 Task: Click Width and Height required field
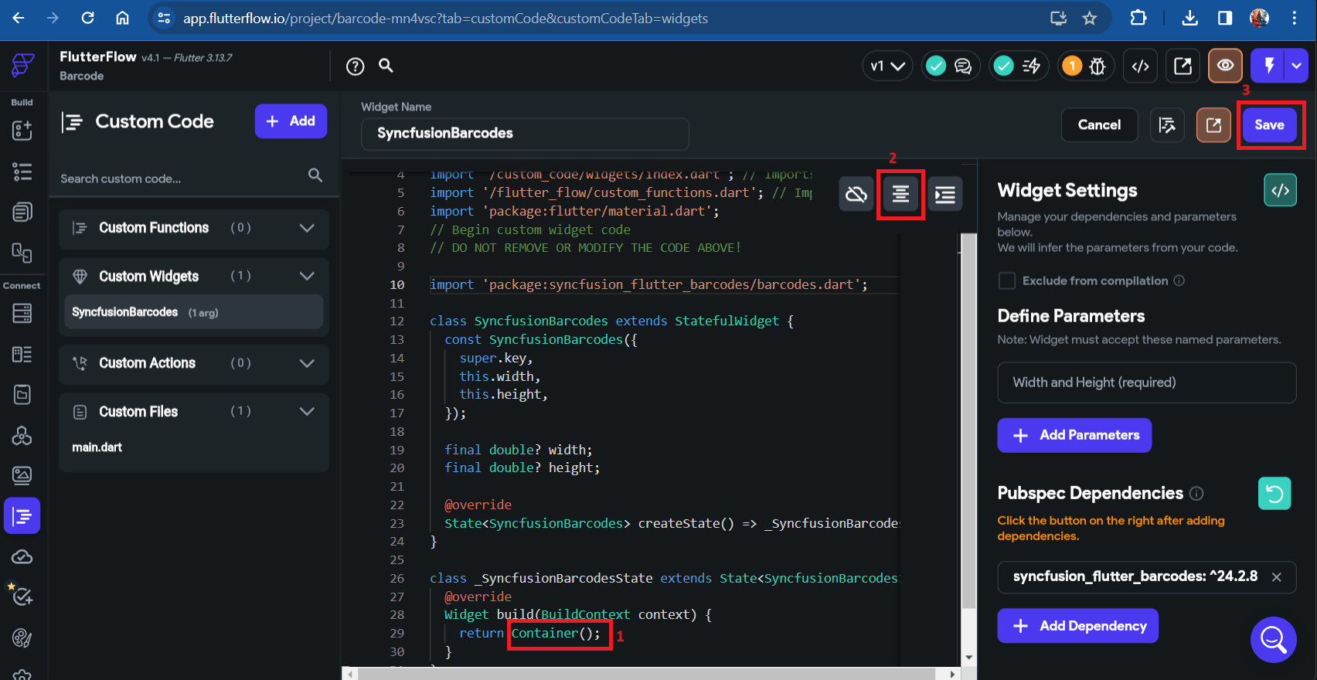(x=1146, y=382)
